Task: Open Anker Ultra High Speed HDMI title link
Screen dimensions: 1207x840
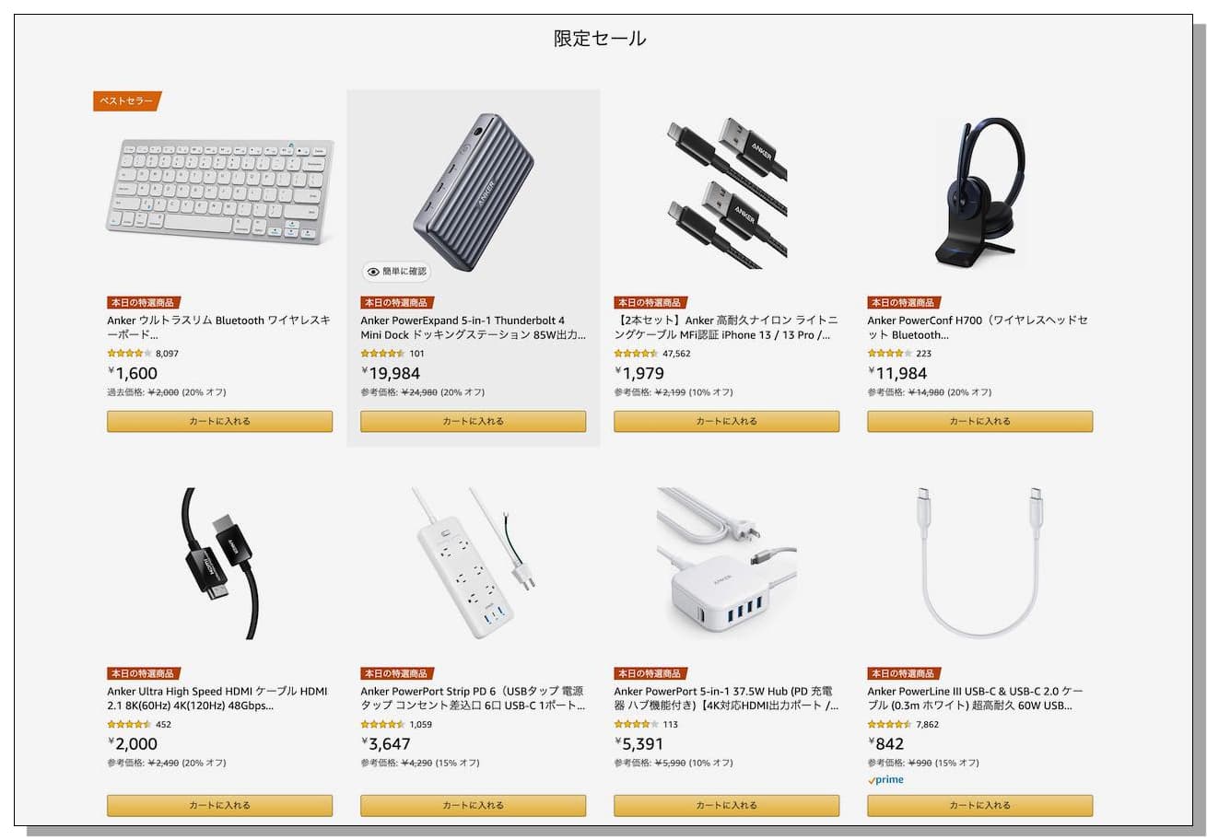Action: (217, 698)
